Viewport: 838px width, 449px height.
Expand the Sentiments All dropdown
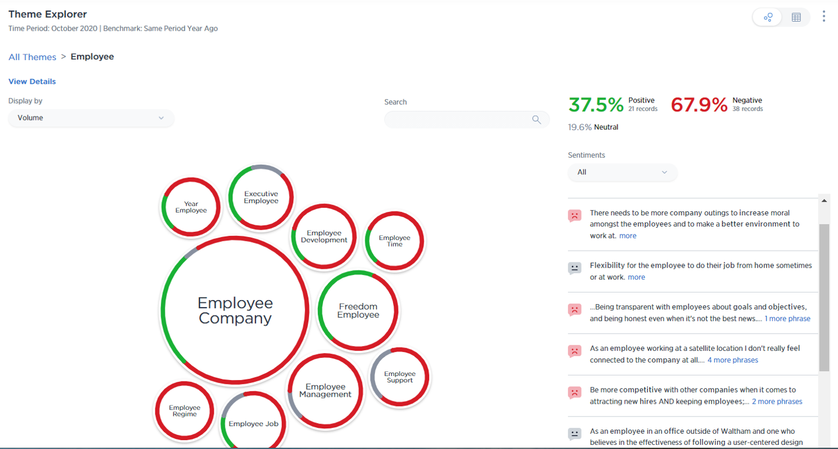point(622,172)
